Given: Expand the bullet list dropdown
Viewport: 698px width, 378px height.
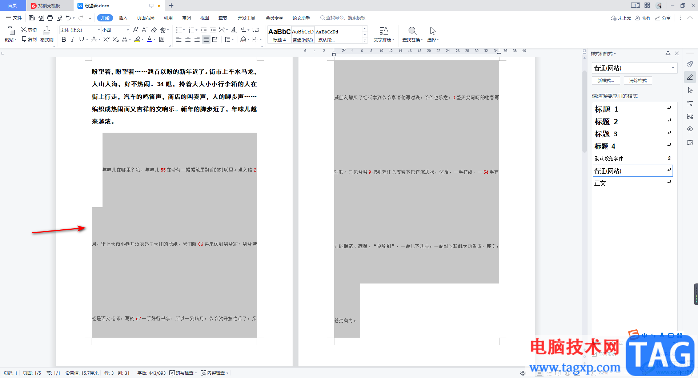Looking at the screenshot, I should 184,30.
